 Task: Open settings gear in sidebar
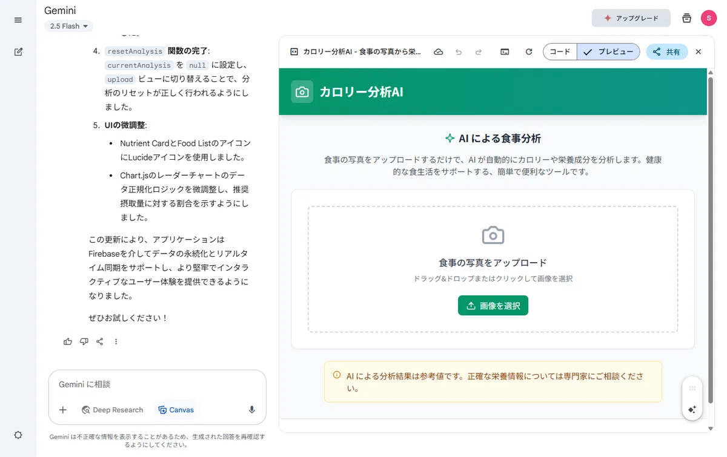tap(18, 435)
